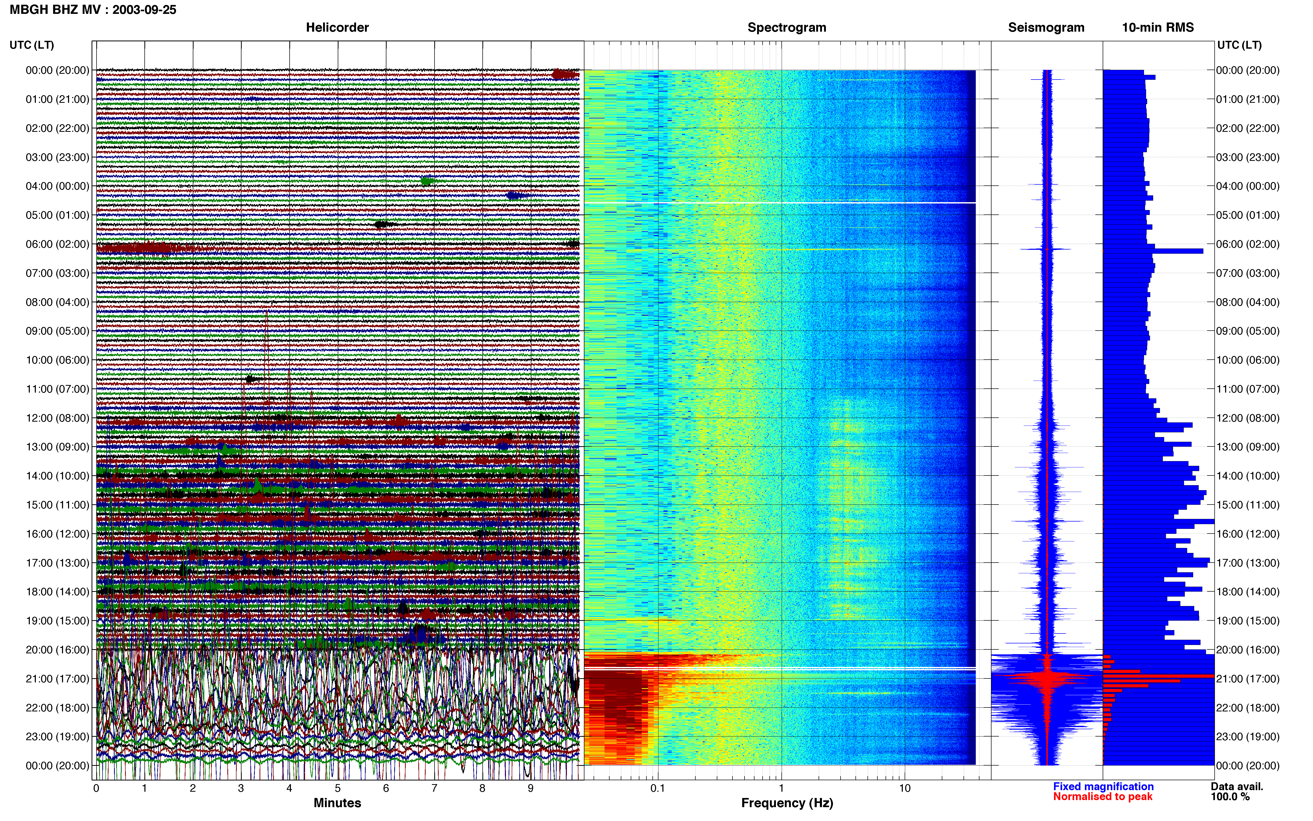Click right time label 06:00 (02:00)
Image resolution: width=1313 pixels, height=821 pixels.
1248,244
